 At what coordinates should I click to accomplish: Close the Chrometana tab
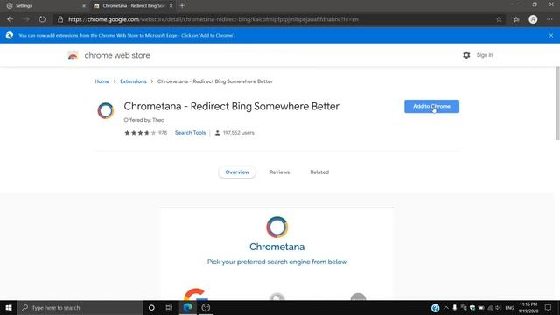point(171,6)
